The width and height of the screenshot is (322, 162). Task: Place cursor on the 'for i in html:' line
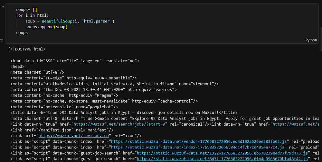click(32, 15)
